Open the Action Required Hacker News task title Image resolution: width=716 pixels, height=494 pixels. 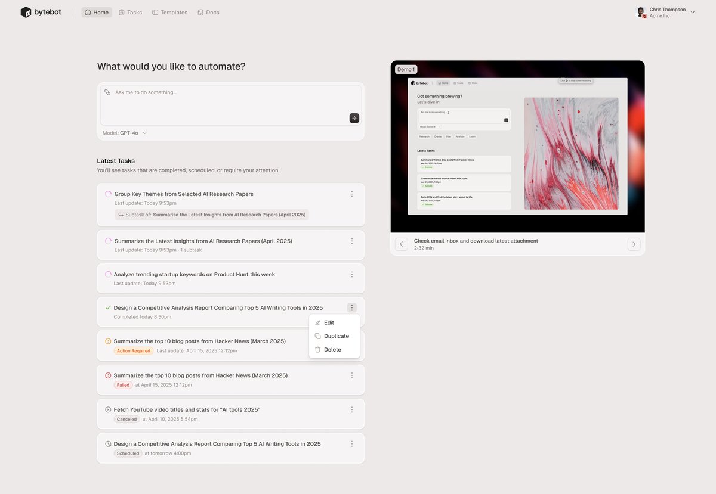coord(200,341)
